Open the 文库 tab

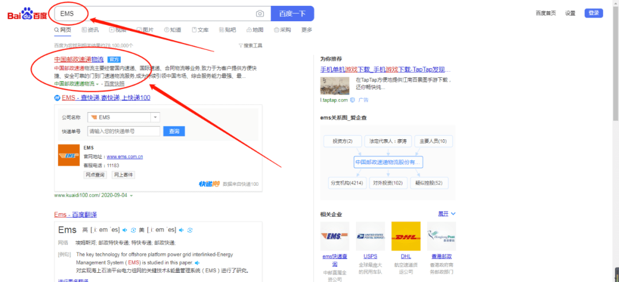coord(200,30)
